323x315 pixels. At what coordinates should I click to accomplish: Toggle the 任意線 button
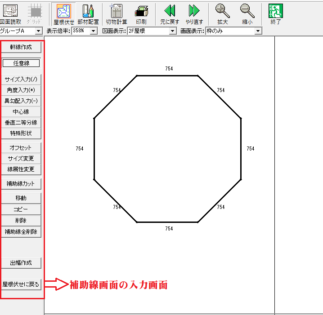tap(21, 63)
